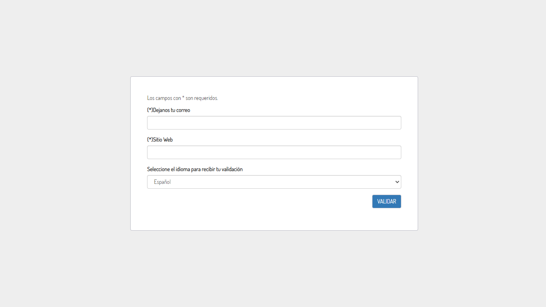Click the word "Web" in the site label
The width and height of the screenshot is (546, 307).
pos(168,140)
